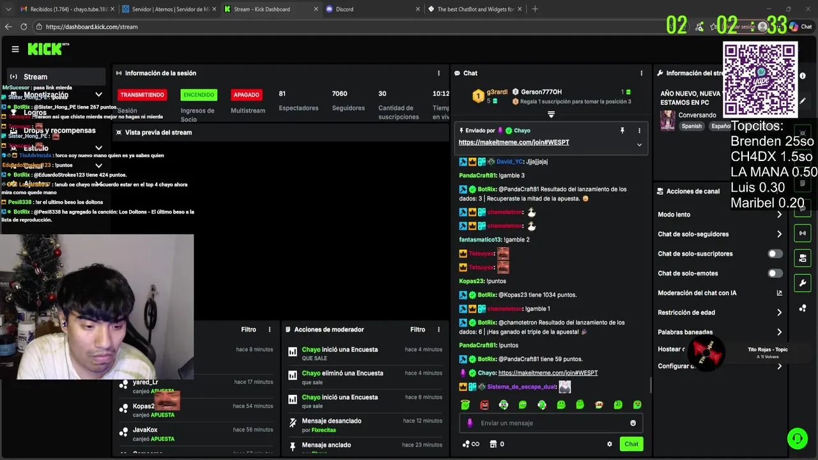Go back in browser history
Image resolution: width=818 pixels, height=460 pixels.
coord(8,27)
